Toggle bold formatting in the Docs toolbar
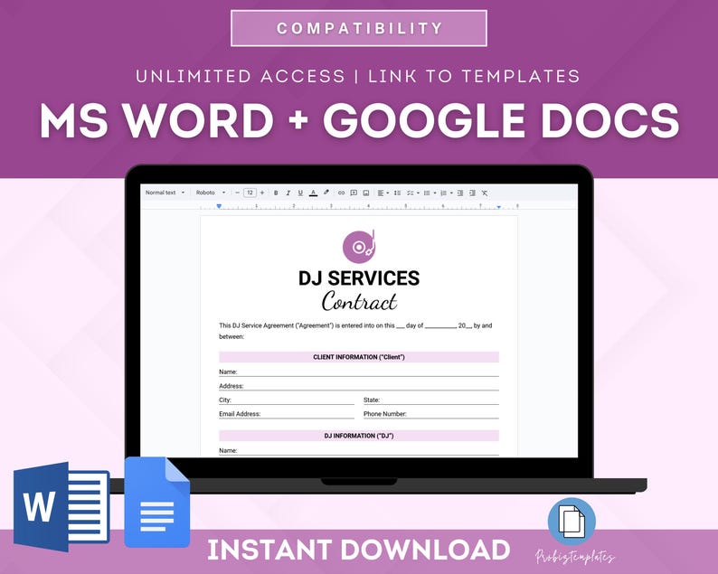The image size is (718, 574). point(276,193)
